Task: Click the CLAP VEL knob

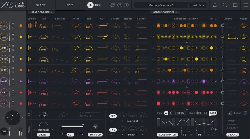Action: coord(115,71)
